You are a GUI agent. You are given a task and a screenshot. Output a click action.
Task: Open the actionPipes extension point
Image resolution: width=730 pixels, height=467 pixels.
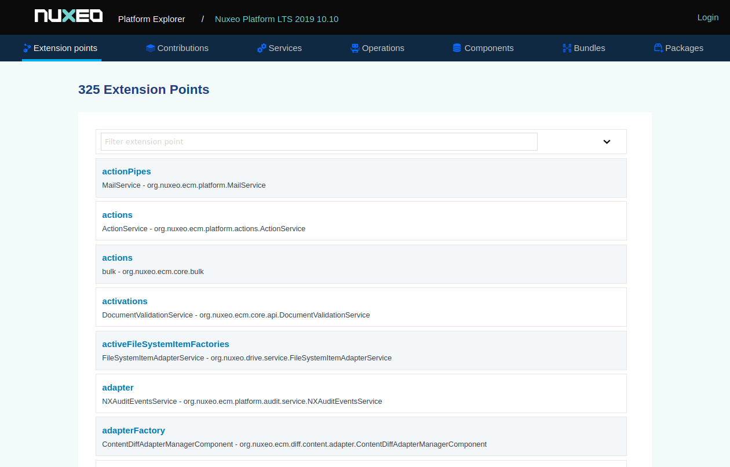[x=126, y=172]
